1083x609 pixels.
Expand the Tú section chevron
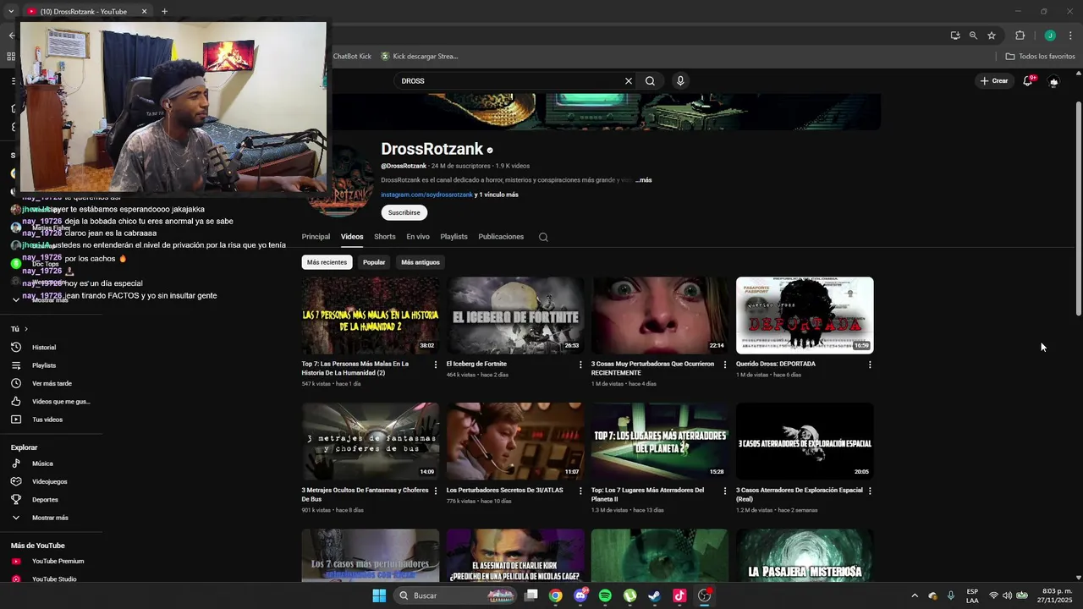pos(25,329)
